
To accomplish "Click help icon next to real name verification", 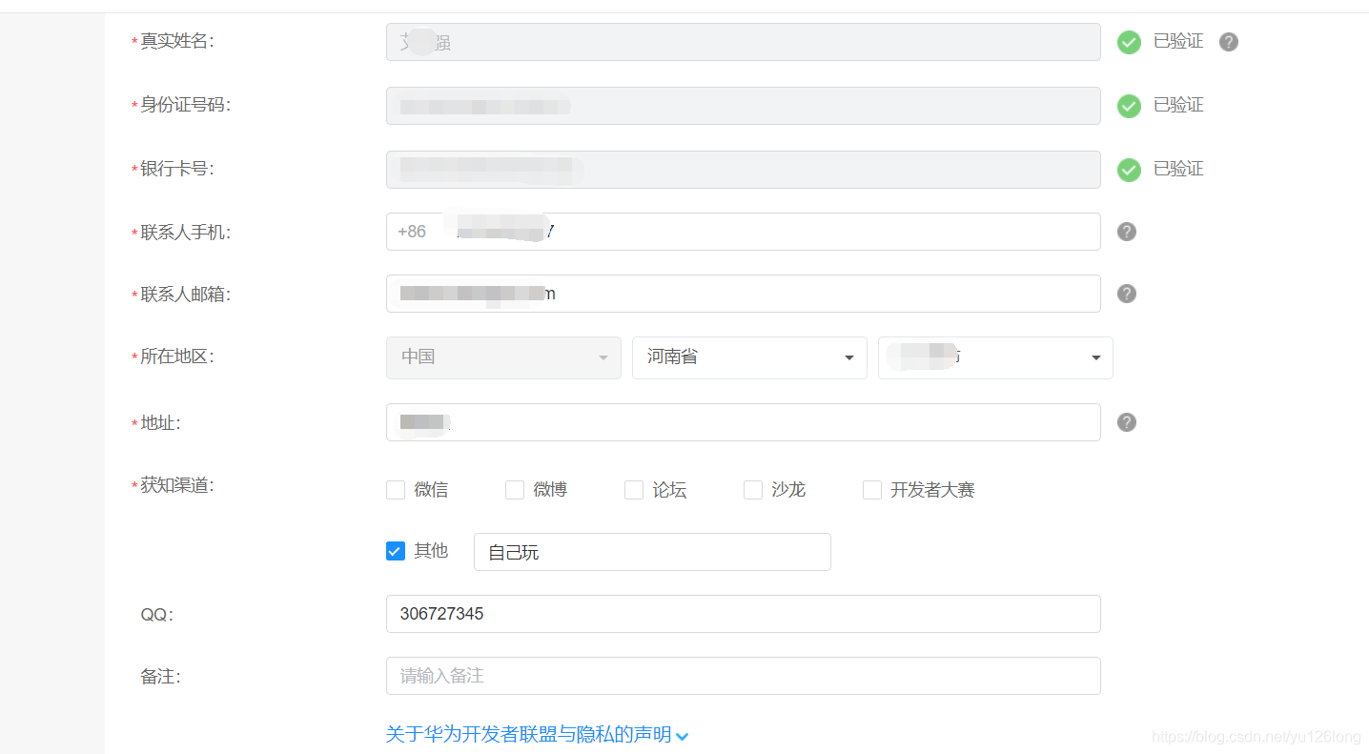I will point(1229,42).
